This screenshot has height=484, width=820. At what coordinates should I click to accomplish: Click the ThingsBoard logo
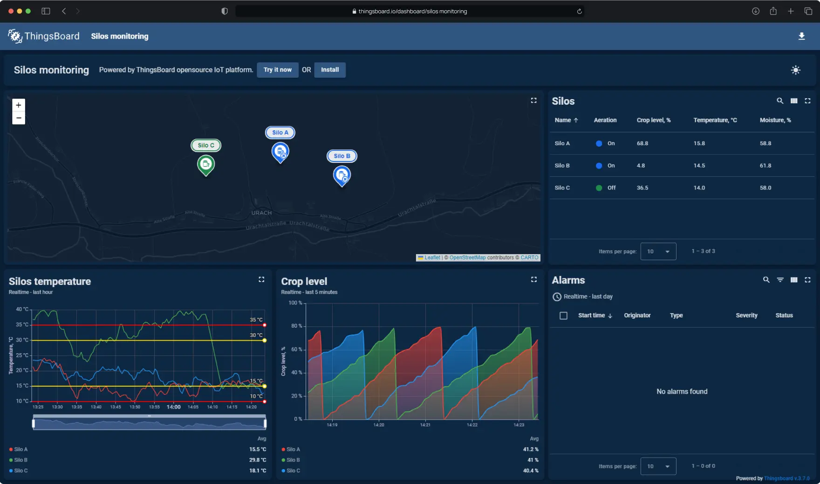coord(44,36)
